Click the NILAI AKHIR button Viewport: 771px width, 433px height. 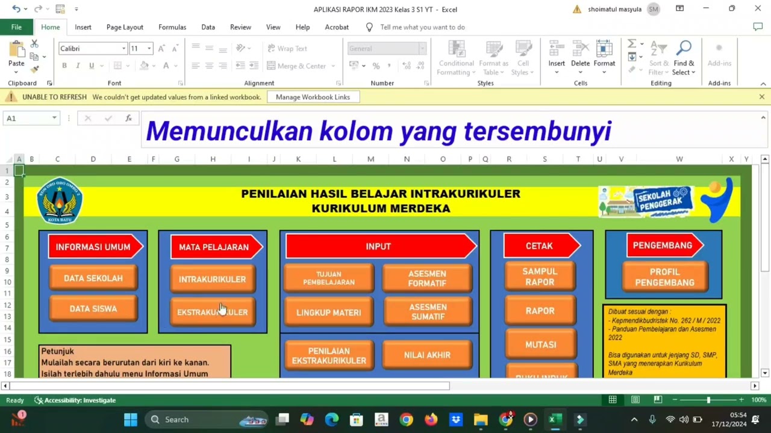tap(427, 355)
